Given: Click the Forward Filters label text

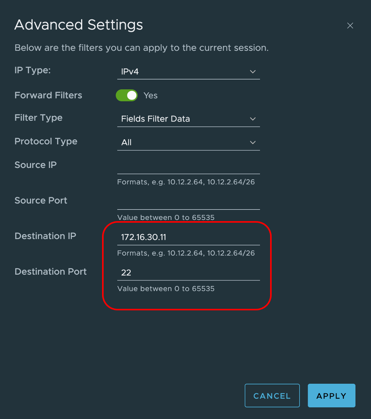Looking at the screenshot, I should pyautogui.click(x=48, y=95).
